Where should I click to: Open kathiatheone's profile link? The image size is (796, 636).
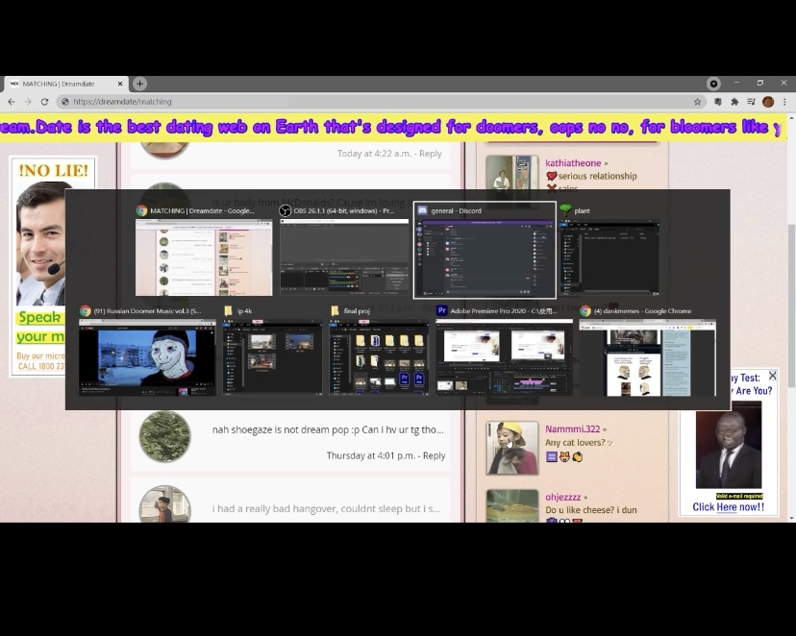[573, 163]
